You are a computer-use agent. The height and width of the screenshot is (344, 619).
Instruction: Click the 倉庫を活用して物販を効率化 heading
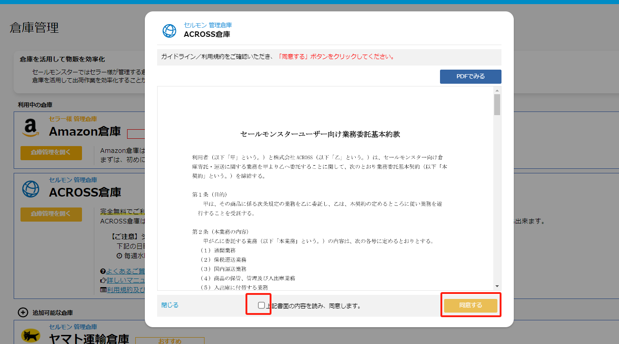62,59
